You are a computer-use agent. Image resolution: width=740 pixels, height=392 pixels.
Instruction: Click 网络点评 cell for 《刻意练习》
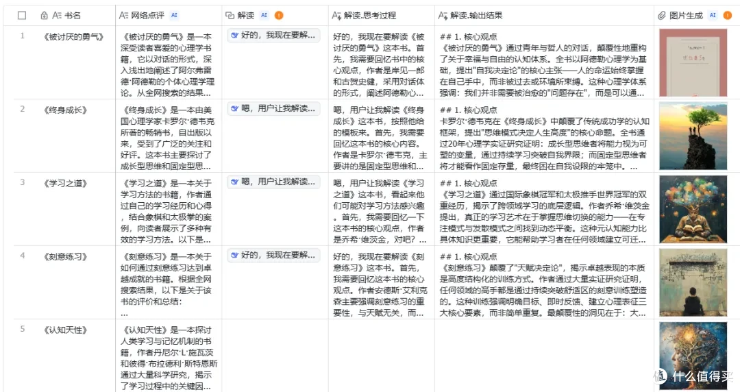tap(169, 282)
